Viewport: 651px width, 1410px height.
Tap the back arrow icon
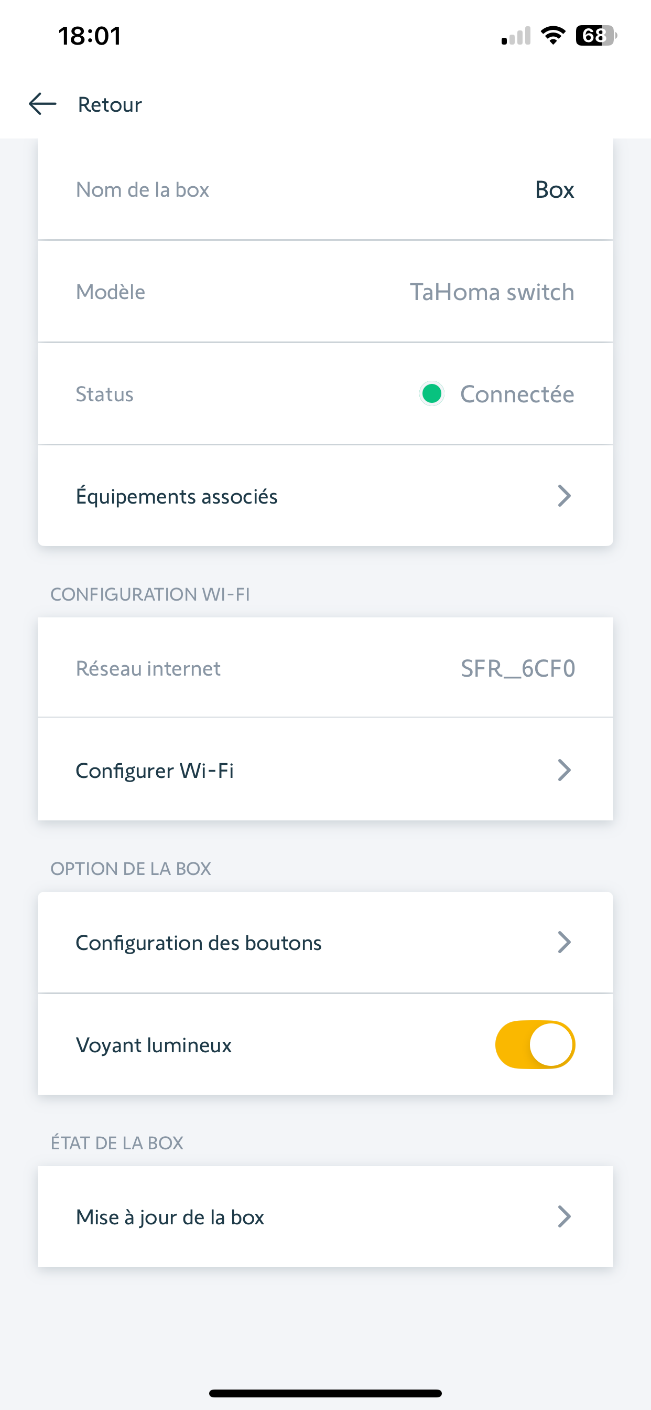pyautogui.click(x=42, y=104)
